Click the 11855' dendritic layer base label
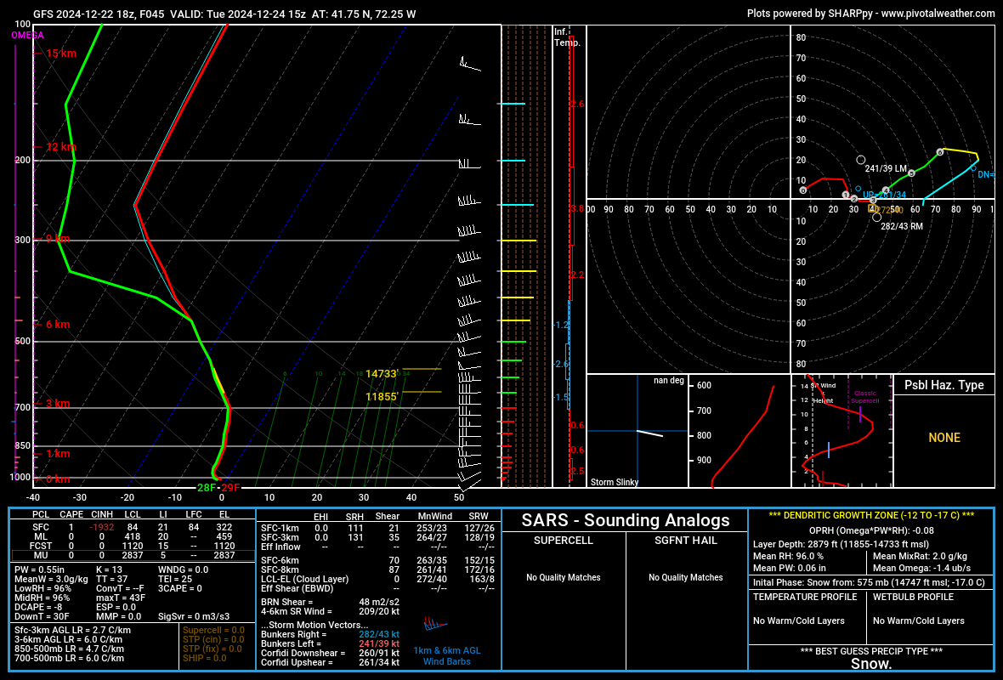 click(382, 397)
